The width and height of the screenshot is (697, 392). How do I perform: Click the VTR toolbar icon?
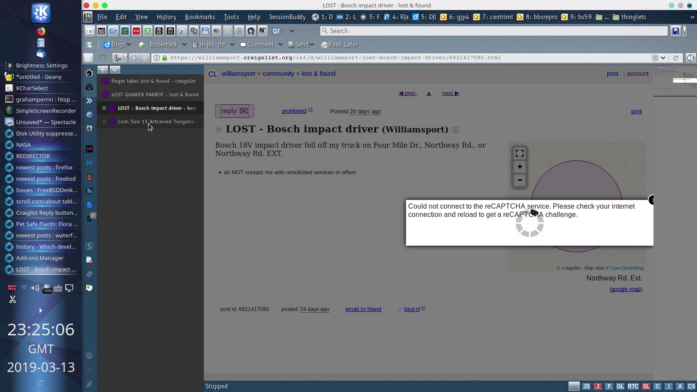click(102, 31)
